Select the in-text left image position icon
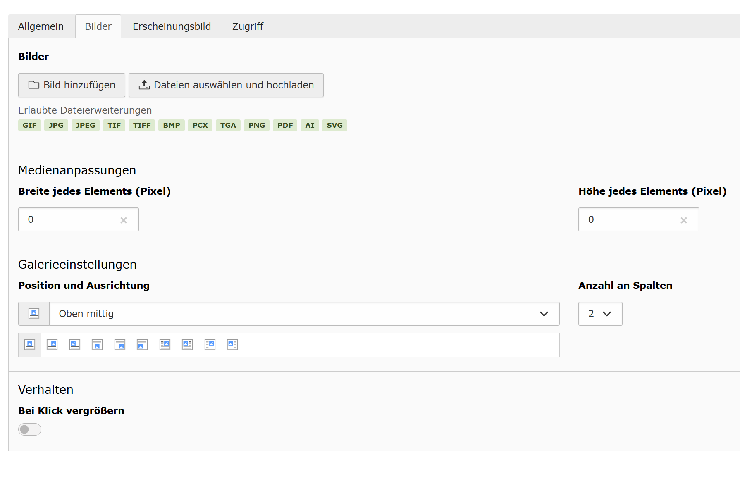 (x=187, y=345)
